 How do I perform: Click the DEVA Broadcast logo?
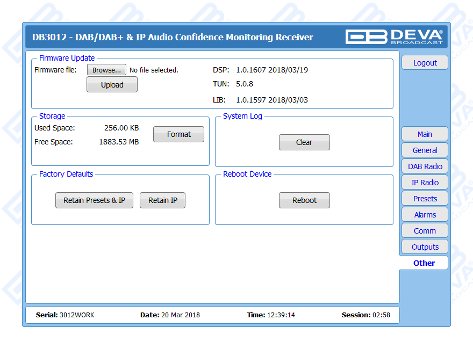[x=395, y=37]
